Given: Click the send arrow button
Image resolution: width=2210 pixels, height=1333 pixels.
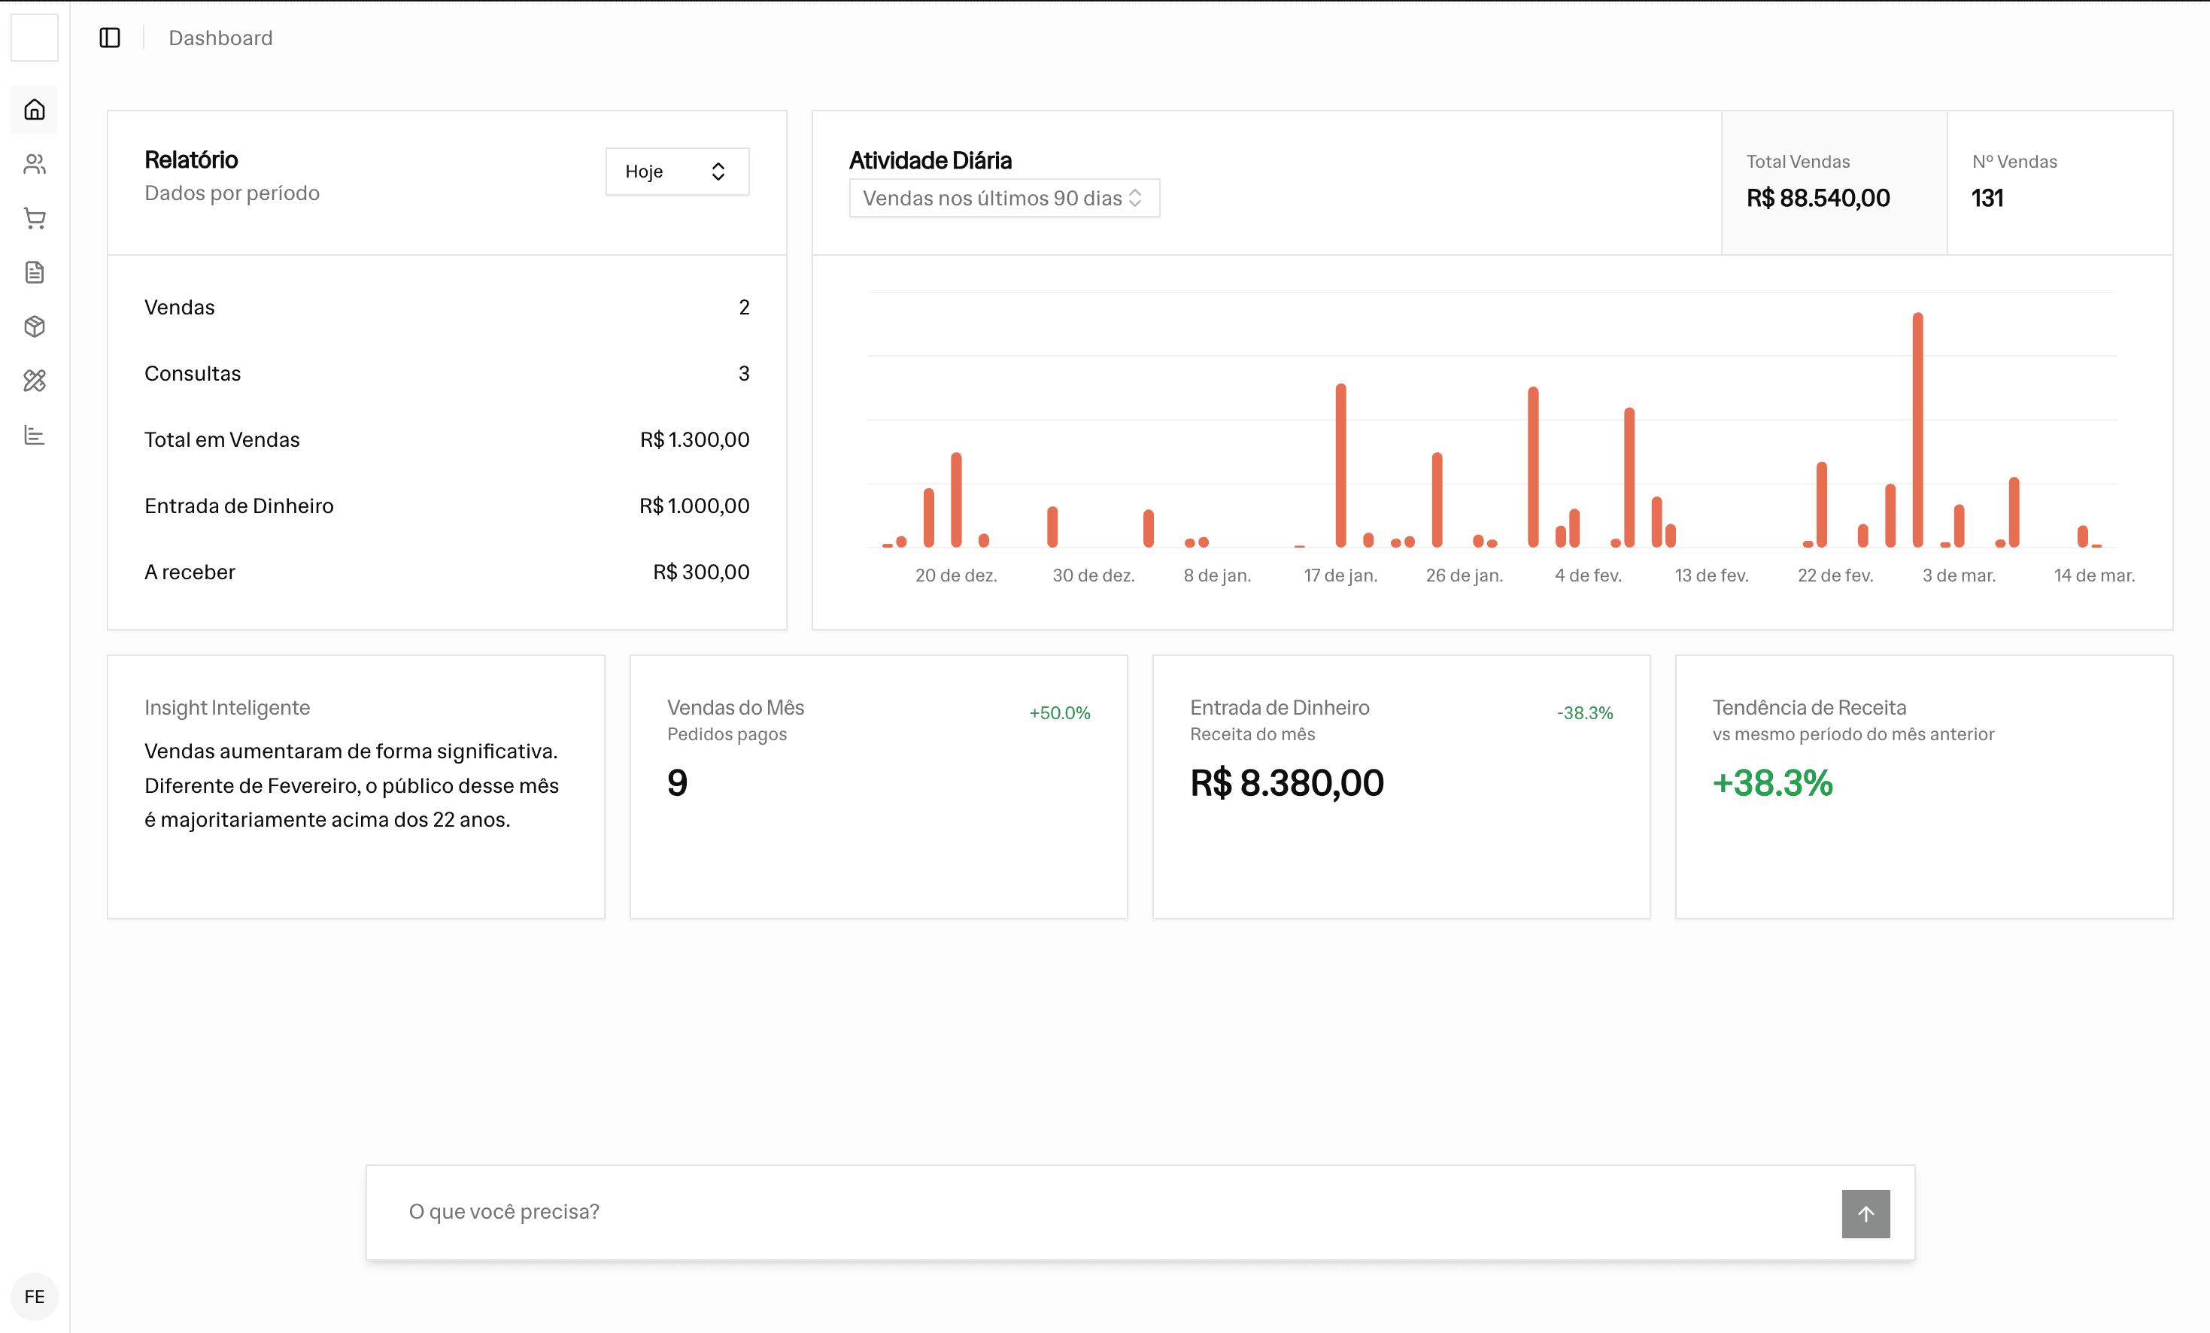Looking at the screenshot, I should click(x=1865, y=1213).
